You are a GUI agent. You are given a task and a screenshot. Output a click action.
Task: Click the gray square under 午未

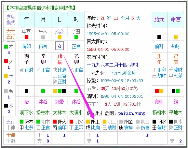pos(43,37)
